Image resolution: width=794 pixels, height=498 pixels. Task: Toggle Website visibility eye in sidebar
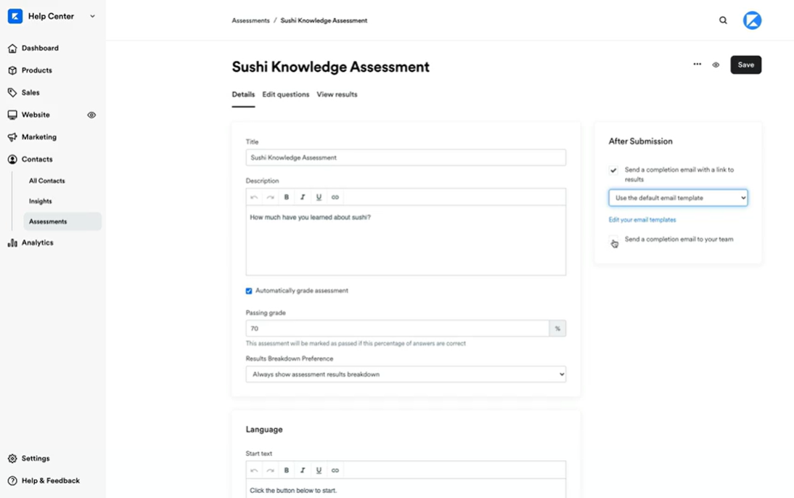[91, 115]
